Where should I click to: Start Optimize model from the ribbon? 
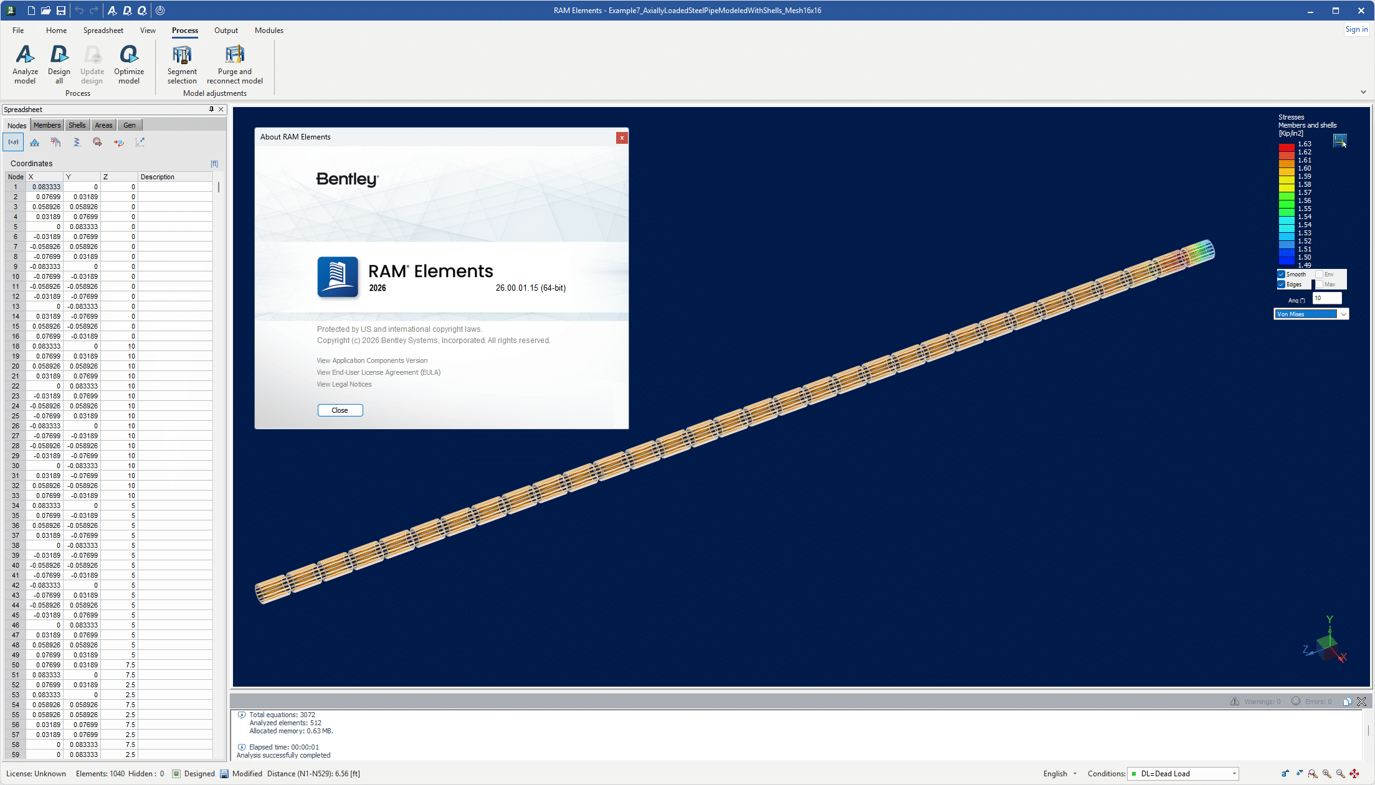pyautogui.click(x=129, y=64)
